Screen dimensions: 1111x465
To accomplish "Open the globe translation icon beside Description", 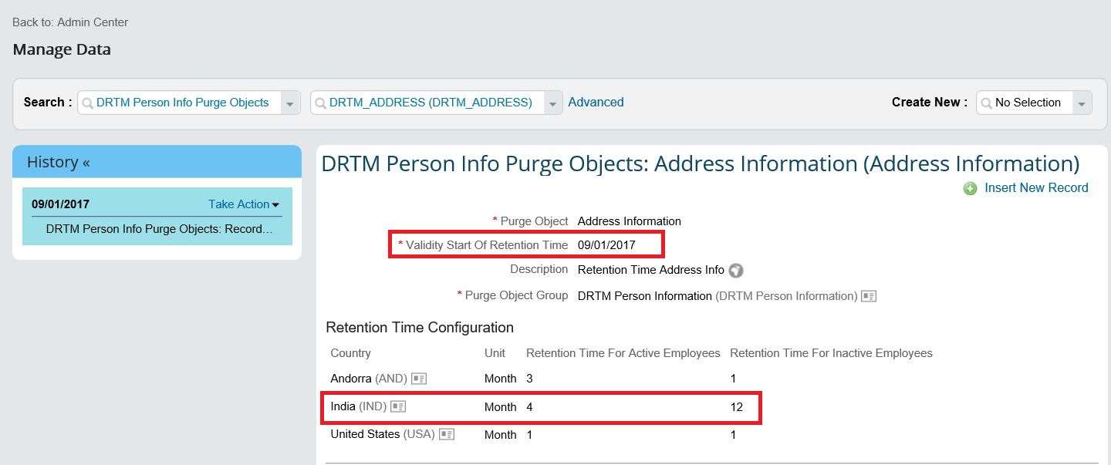I will coord(736,271).
